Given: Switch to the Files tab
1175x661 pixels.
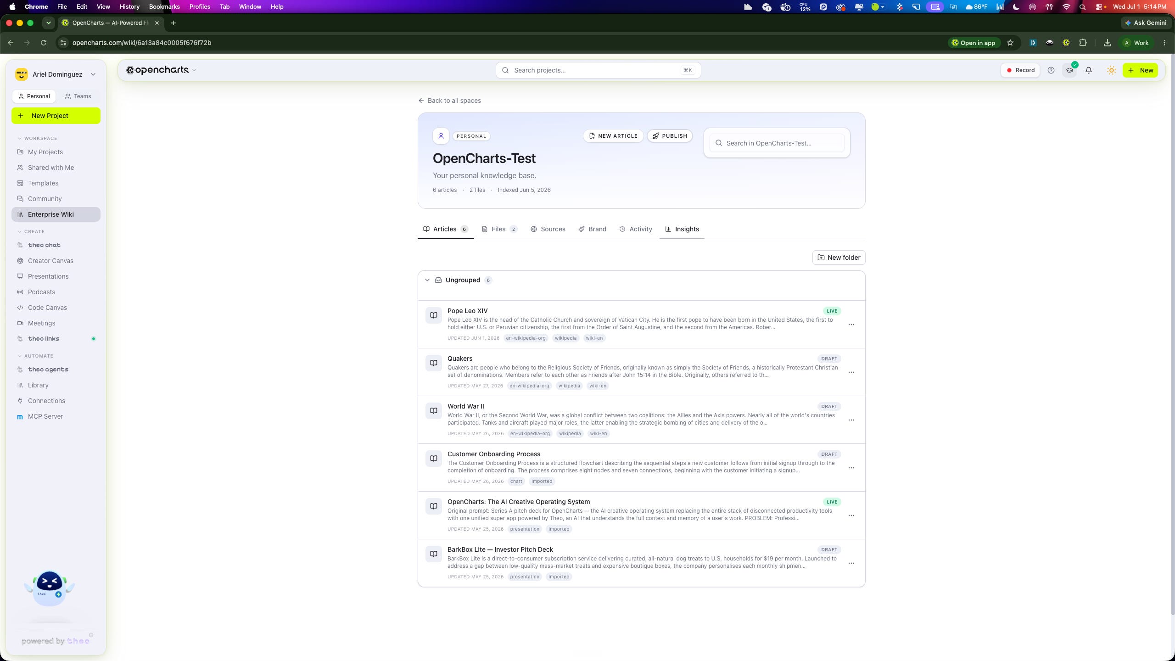Looking at the screenshot, I should [499, 229].
